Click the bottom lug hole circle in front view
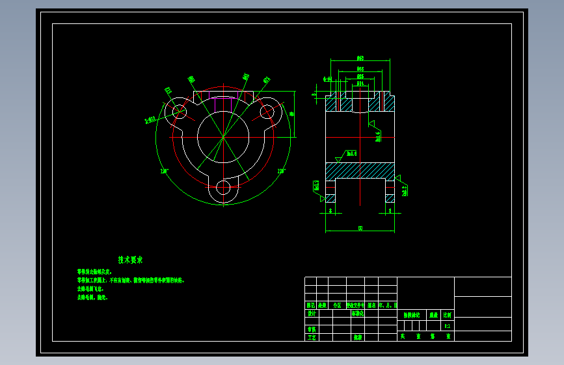Viewport: 564px width, 365px height. click(223, 188)
